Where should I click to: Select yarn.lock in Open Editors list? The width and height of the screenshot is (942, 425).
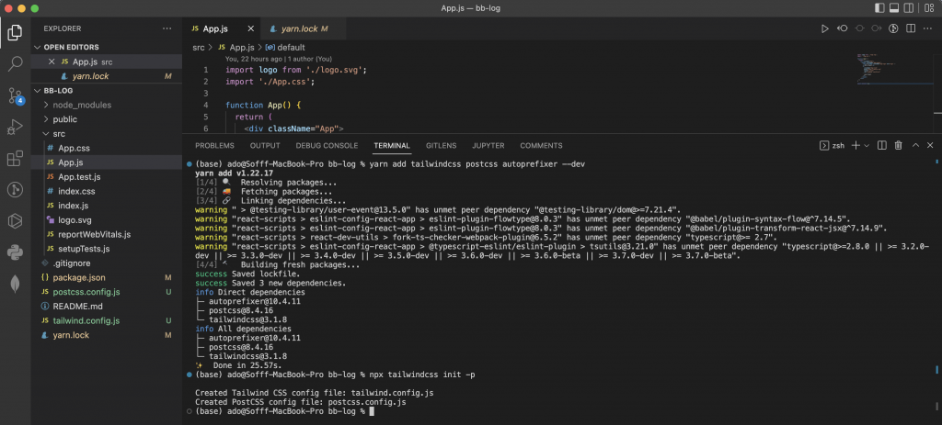[107, 76]
